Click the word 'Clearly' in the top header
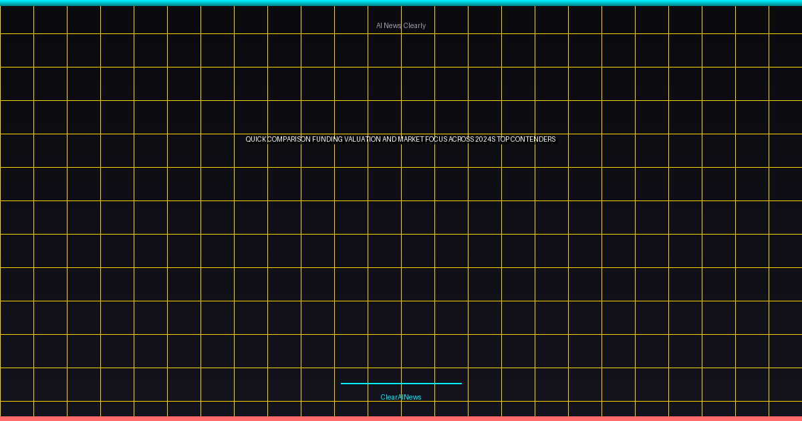 (x=414, y=25)
